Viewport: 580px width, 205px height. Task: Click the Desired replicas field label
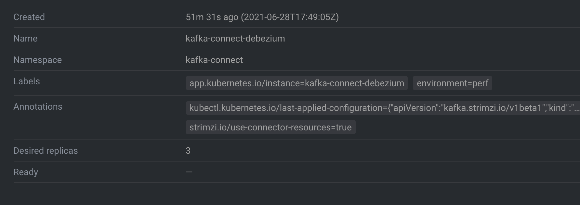click(46, 151)
